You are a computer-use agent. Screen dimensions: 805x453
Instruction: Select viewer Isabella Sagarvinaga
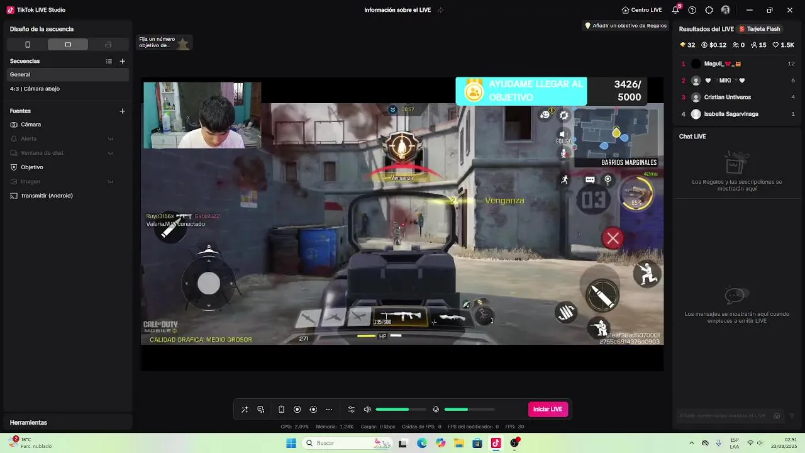coord(738,114)
